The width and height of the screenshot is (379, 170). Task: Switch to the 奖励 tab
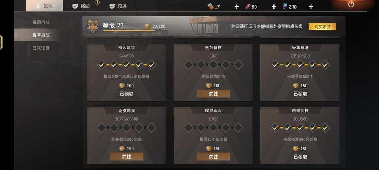pyautogui.click(x=81, y=6)
